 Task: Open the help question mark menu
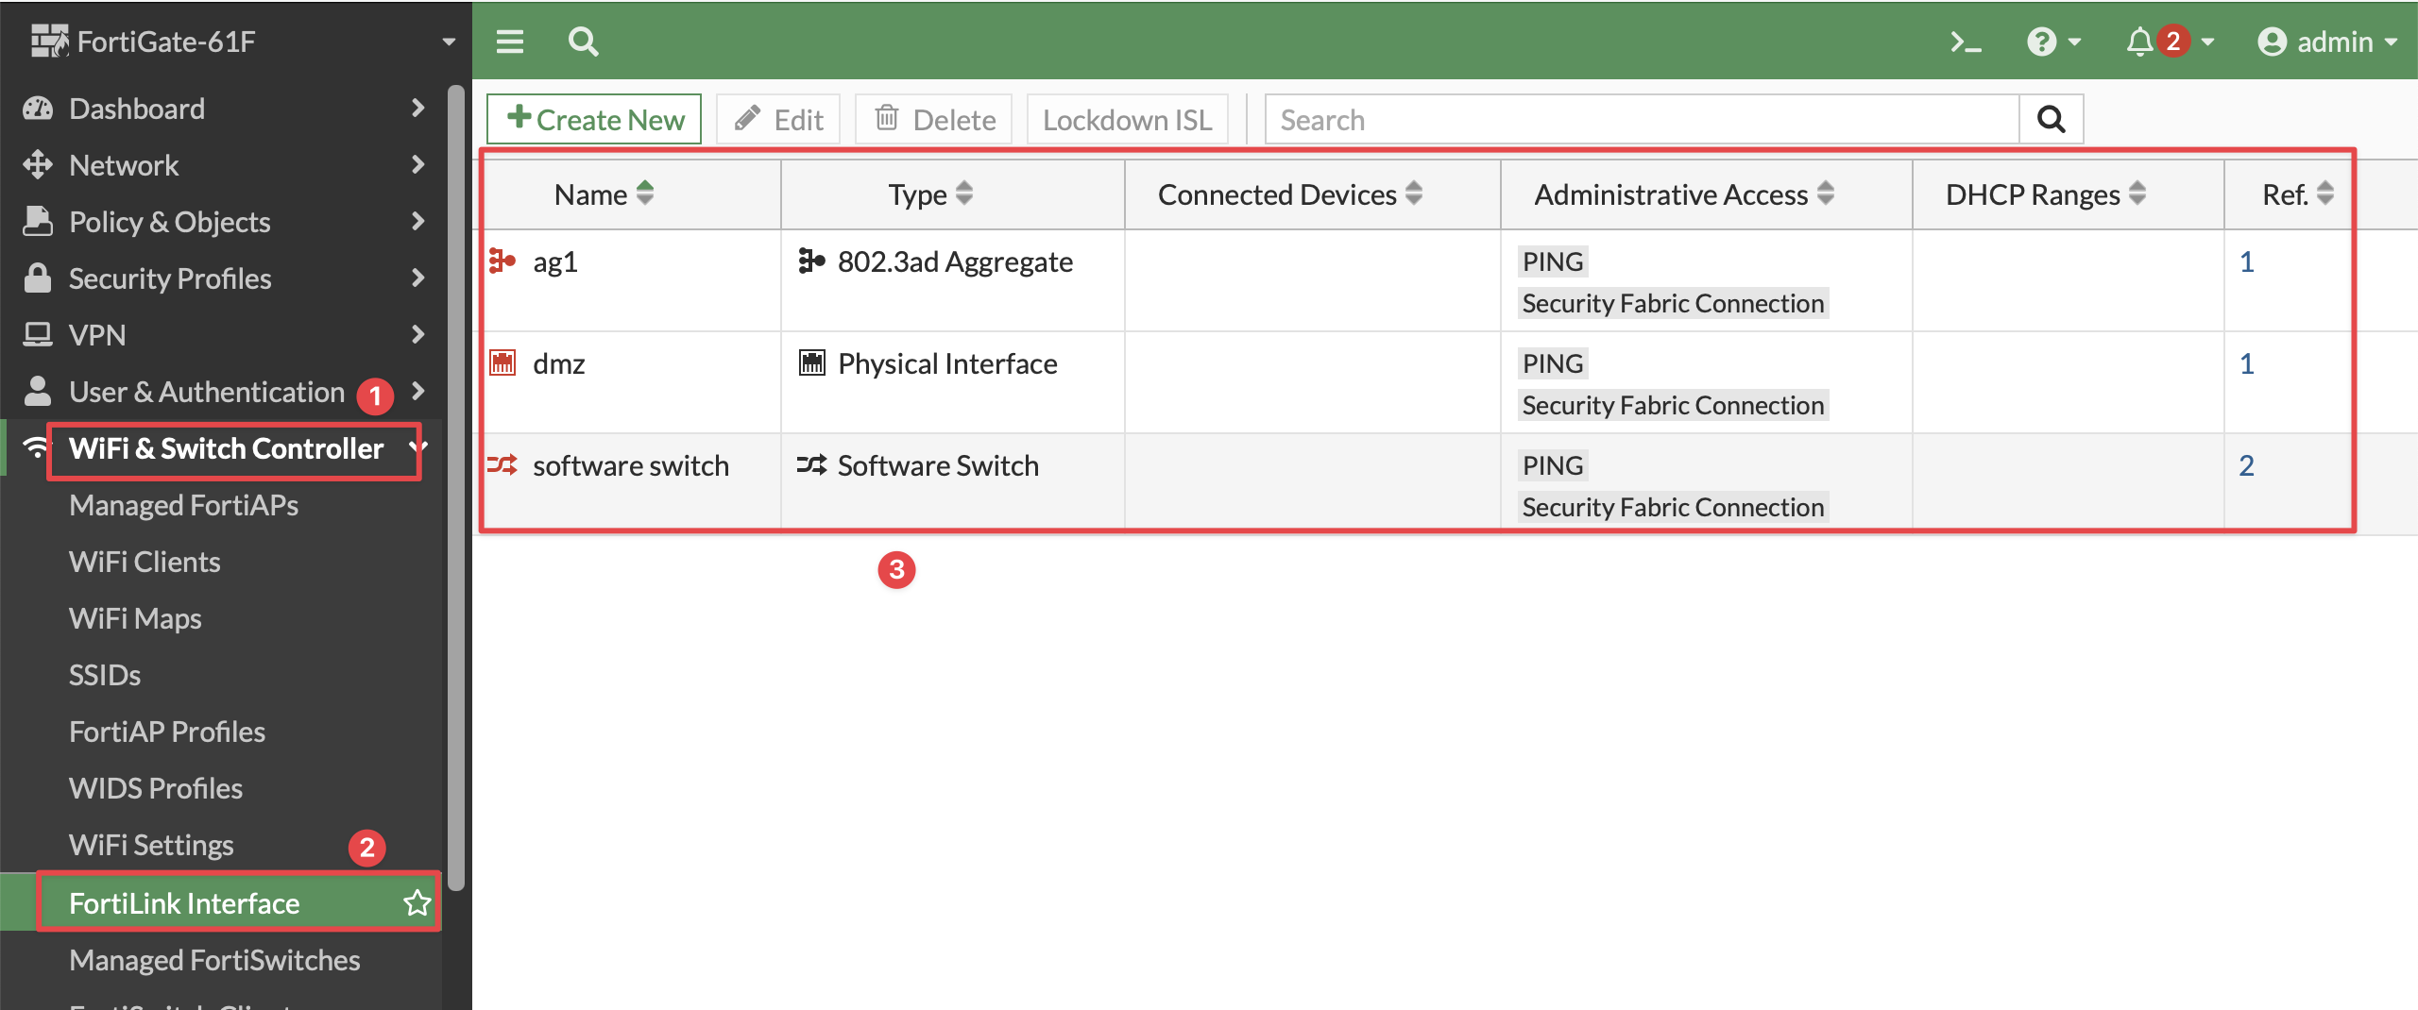click(x=2053, y=42)
